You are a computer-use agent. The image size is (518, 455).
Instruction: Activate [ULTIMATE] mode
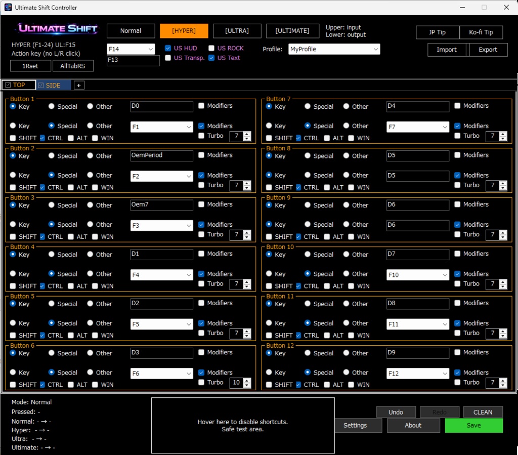(x=292, y=31)
